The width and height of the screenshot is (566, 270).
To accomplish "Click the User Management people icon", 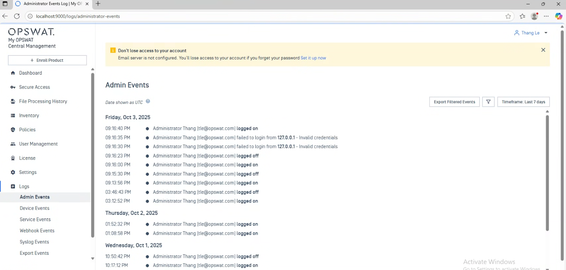I will pyautogui.click(x=13, y=144).
